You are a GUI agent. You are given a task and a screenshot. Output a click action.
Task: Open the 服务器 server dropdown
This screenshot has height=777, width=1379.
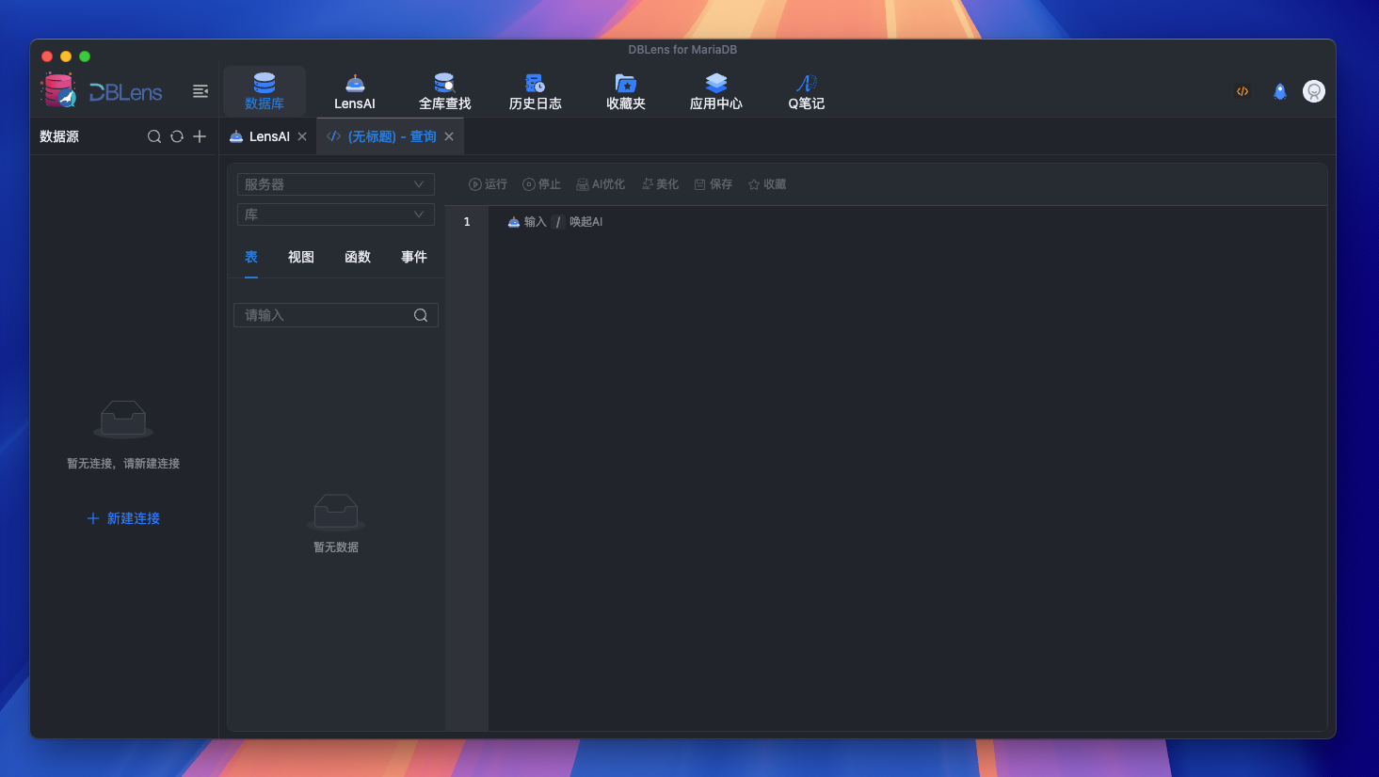click(336, 184)
